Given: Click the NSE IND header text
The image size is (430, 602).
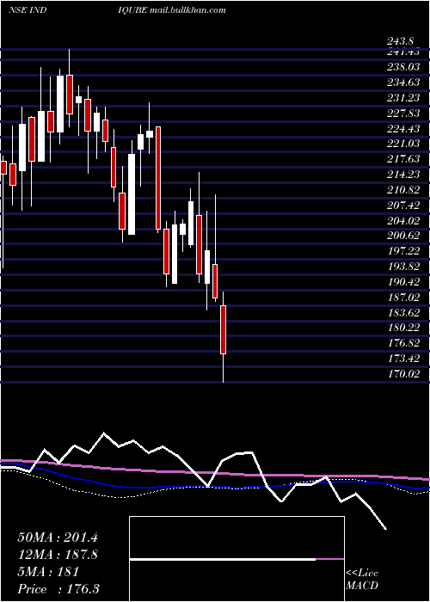Looking at the screenshot, I should (x=28, y=10).
